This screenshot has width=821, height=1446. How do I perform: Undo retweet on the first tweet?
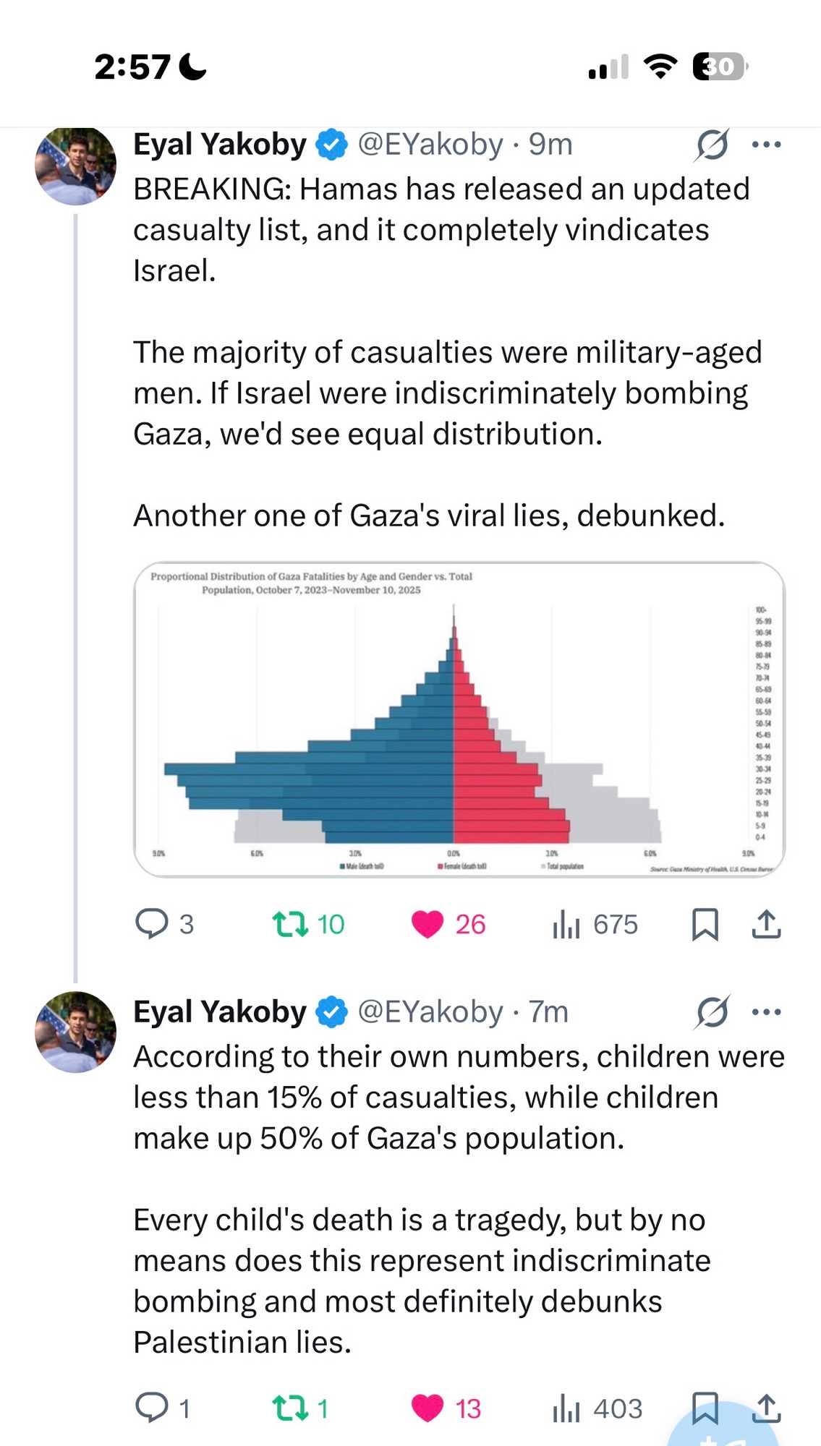pyautogui.click(x=291, y=924)
